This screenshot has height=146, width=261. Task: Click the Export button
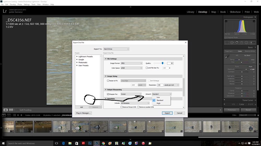click(x=167, y=113)
